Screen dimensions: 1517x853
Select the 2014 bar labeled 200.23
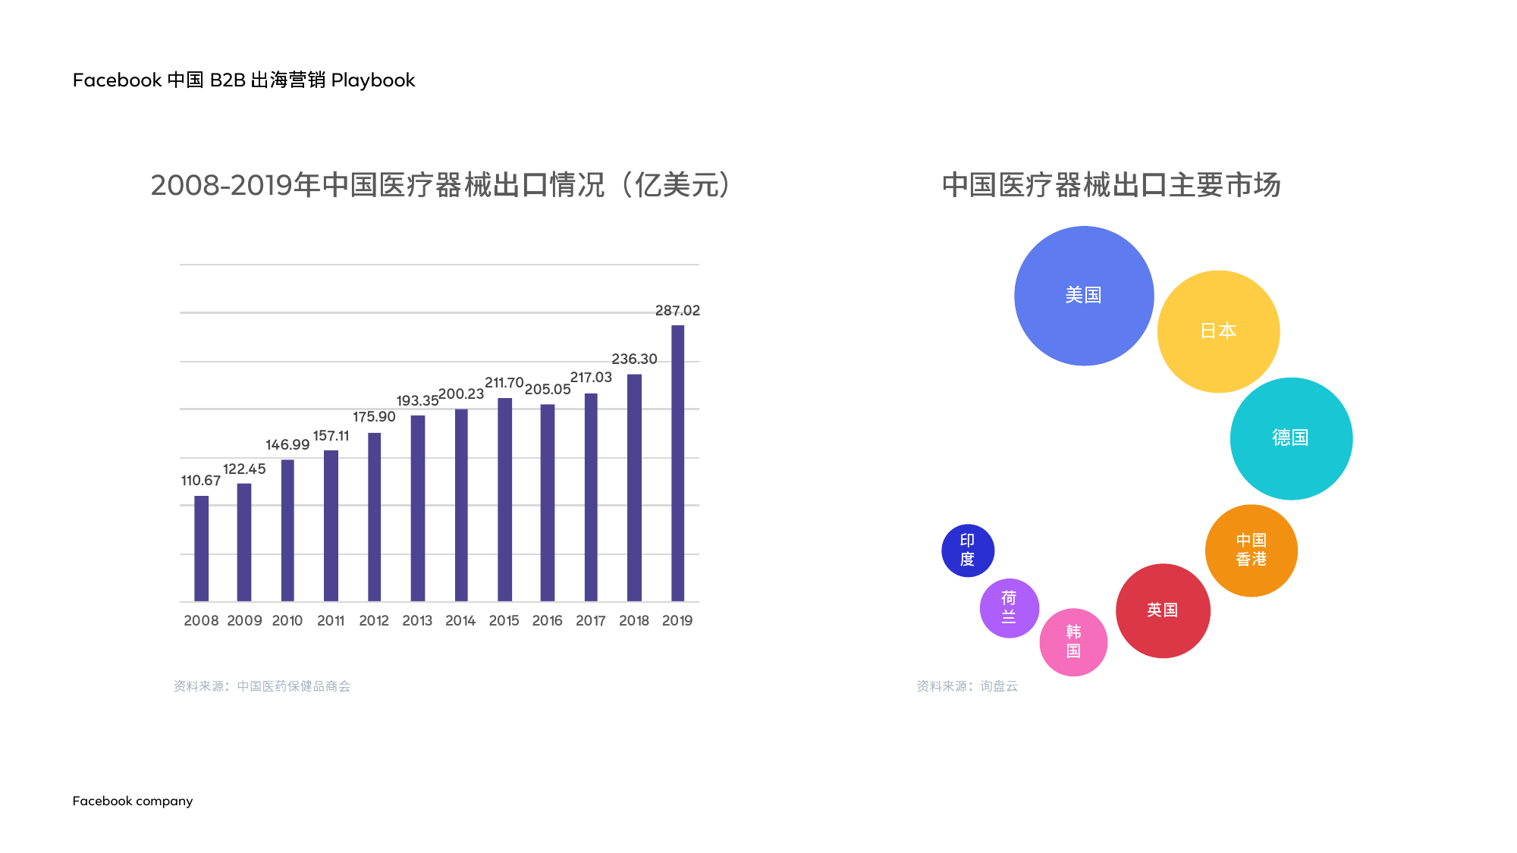tap(461, 505)
